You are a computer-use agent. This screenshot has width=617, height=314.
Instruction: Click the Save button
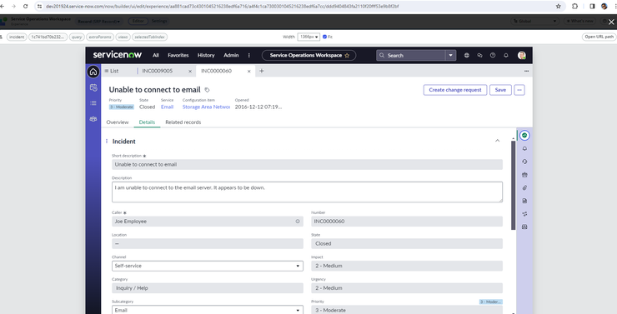500,90
